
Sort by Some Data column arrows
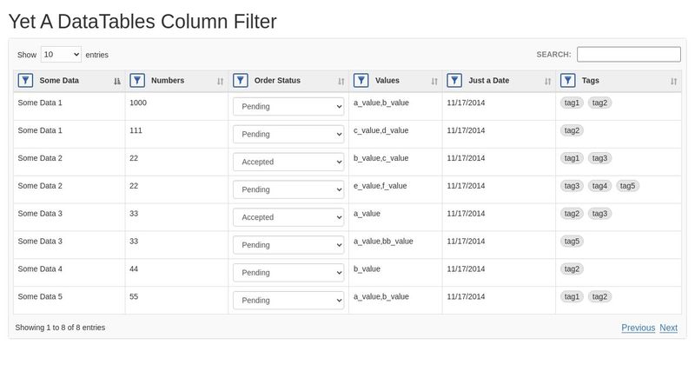click(117, 81)
